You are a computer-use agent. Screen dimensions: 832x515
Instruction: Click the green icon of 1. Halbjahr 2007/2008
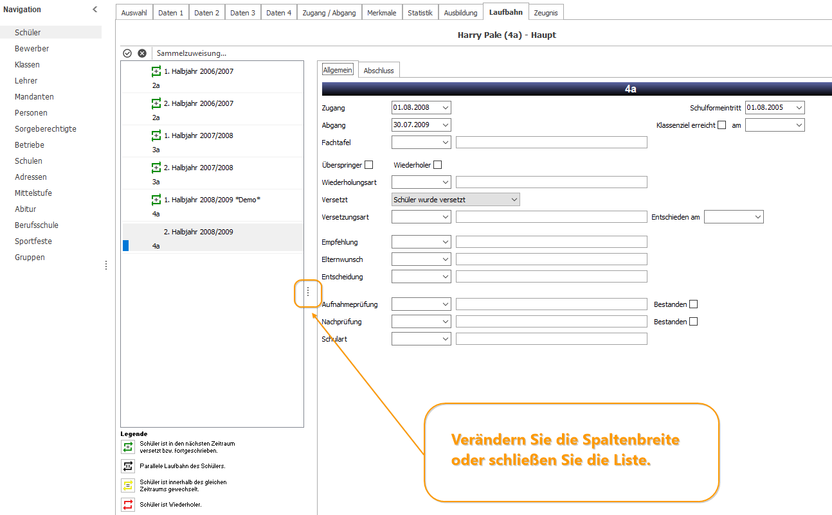pos(156,135)
